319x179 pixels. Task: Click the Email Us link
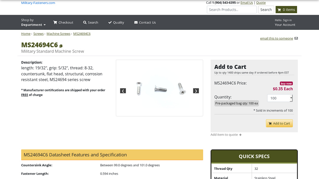pyautogui.click(x=246, y=3)
